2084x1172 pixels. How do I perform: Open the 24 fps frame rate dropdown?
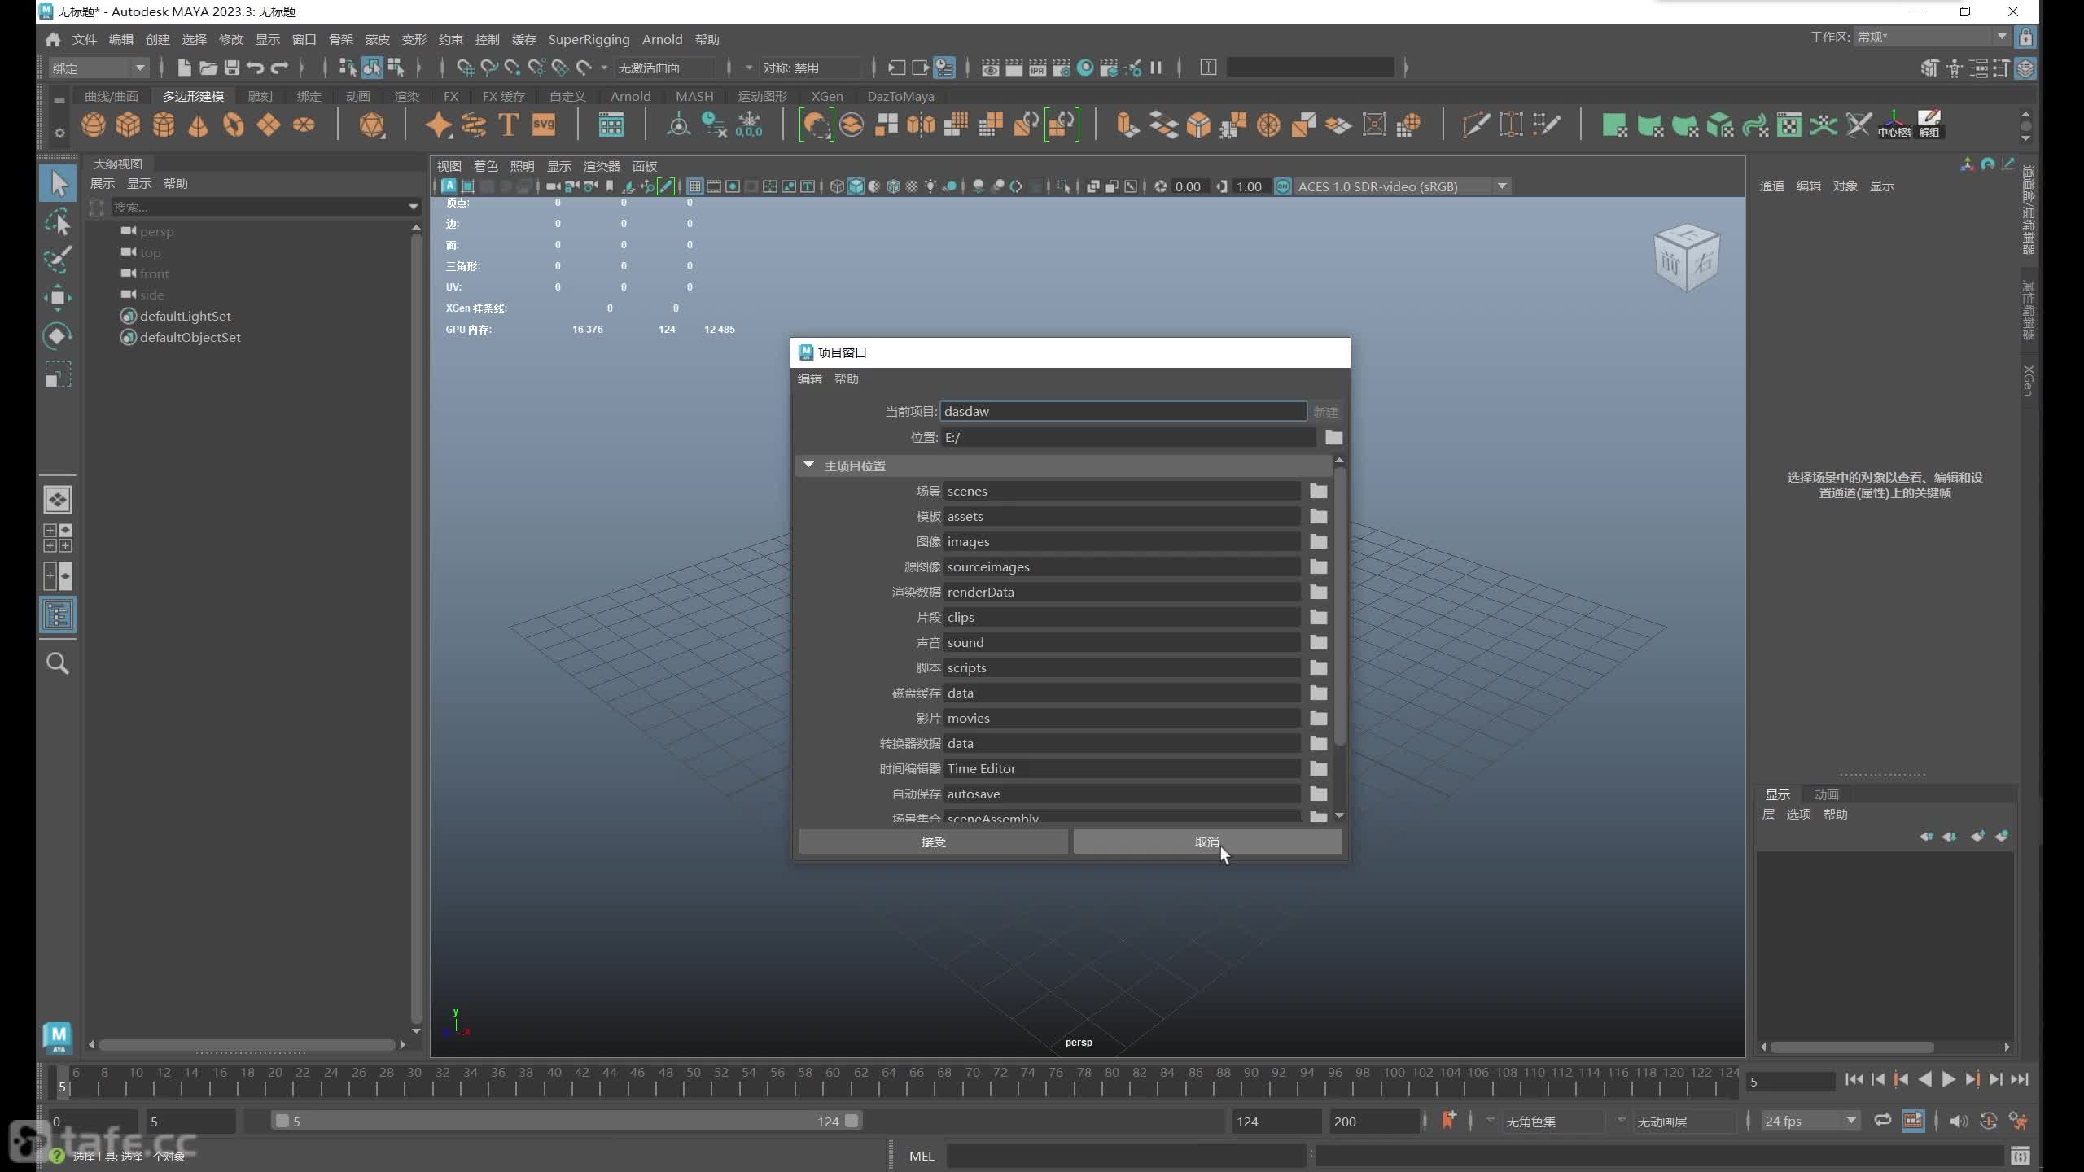point(1810,1122)
